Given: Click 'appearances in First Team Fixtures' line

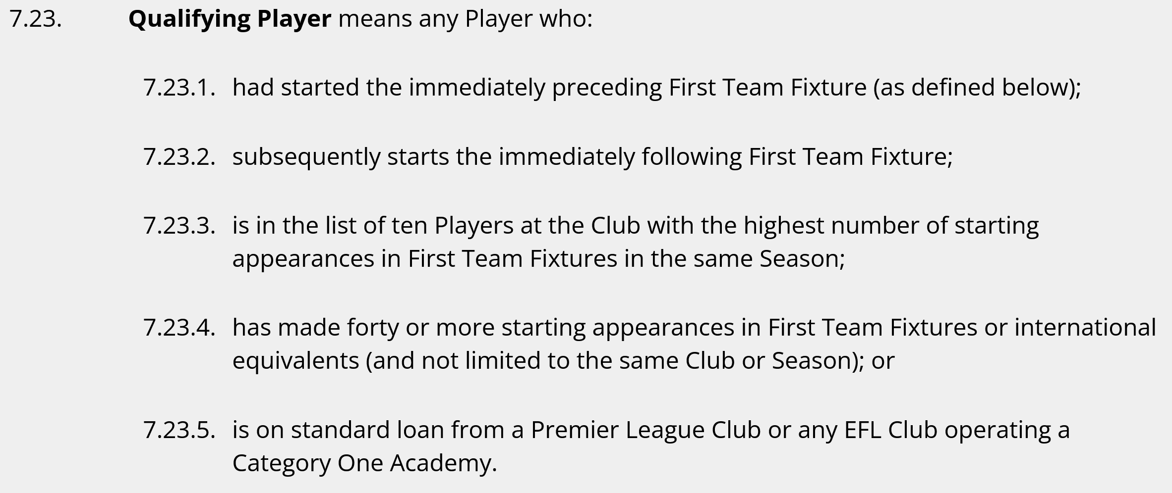Looking at the screenshot, I should [425, 259].
